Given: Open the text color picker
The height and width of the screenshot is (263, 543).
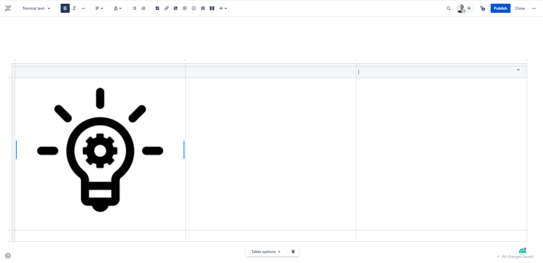Looking at the screenshot, I should point(118,8).
